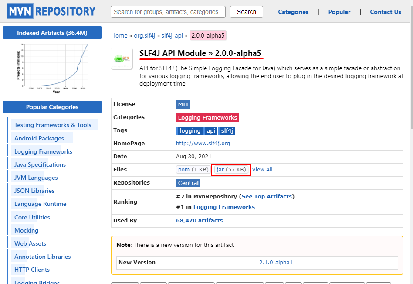The height and width of the screenshot is (284, 413).
Task: Open Annotation Libraries category
Action: [x=42, y=257]
